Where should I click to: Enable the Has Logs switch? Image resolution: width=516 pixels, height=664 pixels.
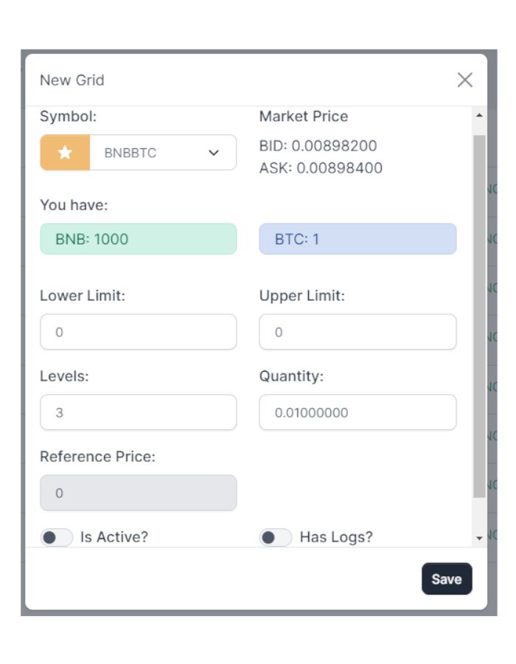276,537
